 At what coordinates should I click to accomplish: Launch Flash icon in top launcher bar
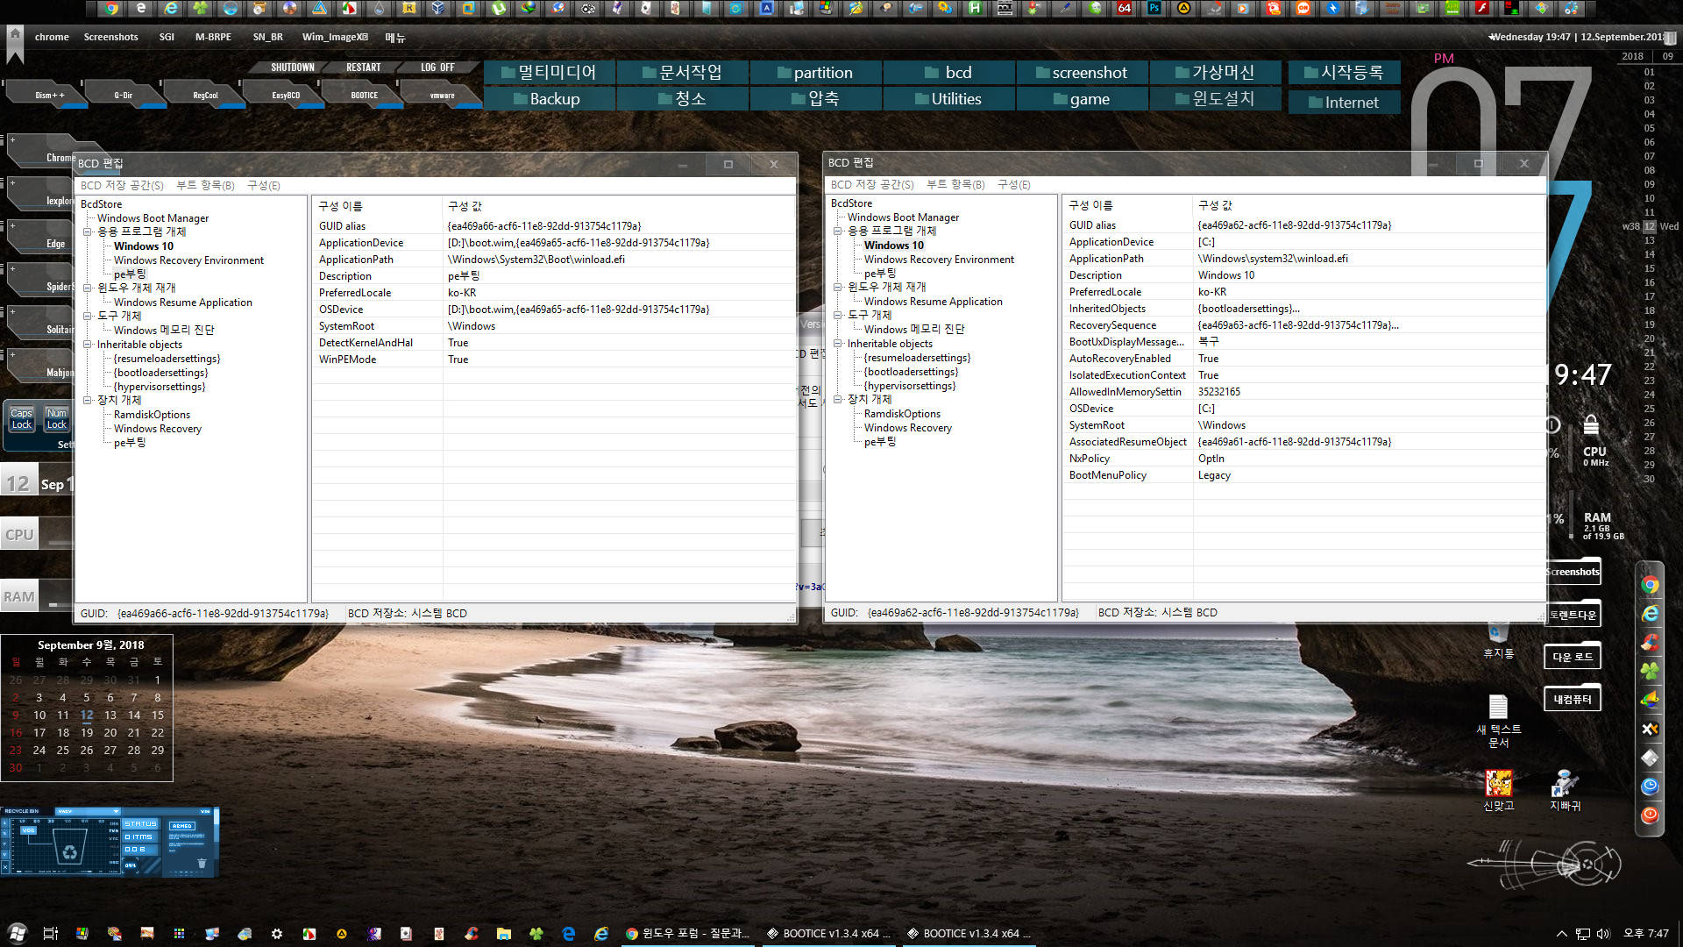click(x=1481, y=9)
